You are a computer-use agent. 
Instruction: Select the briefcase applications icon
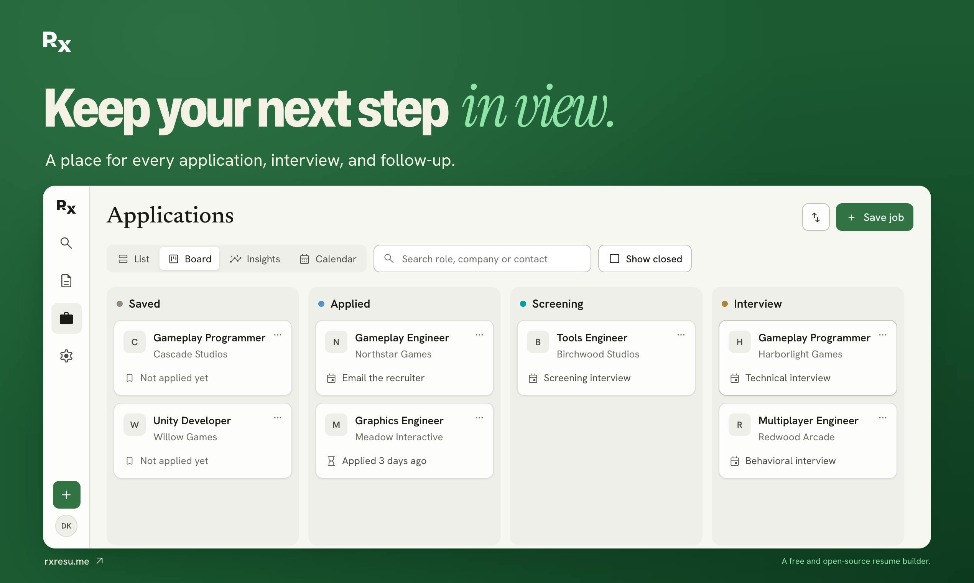click(x=66, y=318)
